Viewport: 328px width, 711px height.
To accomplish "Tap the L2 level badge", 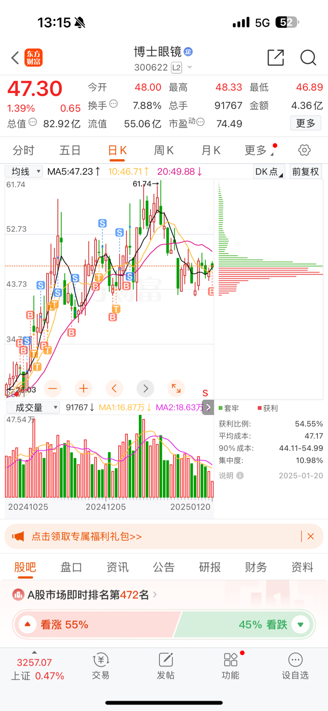I will (x=176, y=67).
